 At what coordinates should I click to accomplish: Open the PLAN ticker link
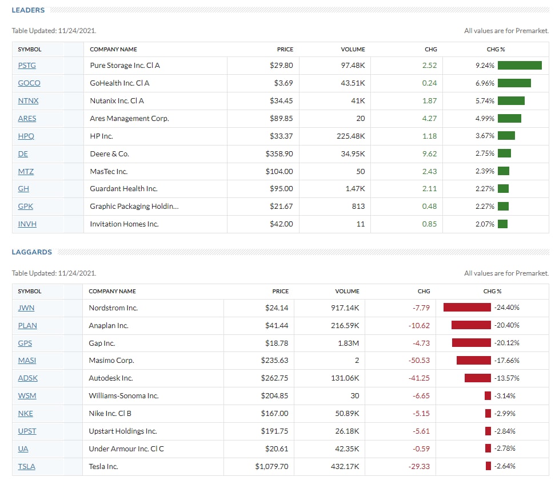[27, 326]
